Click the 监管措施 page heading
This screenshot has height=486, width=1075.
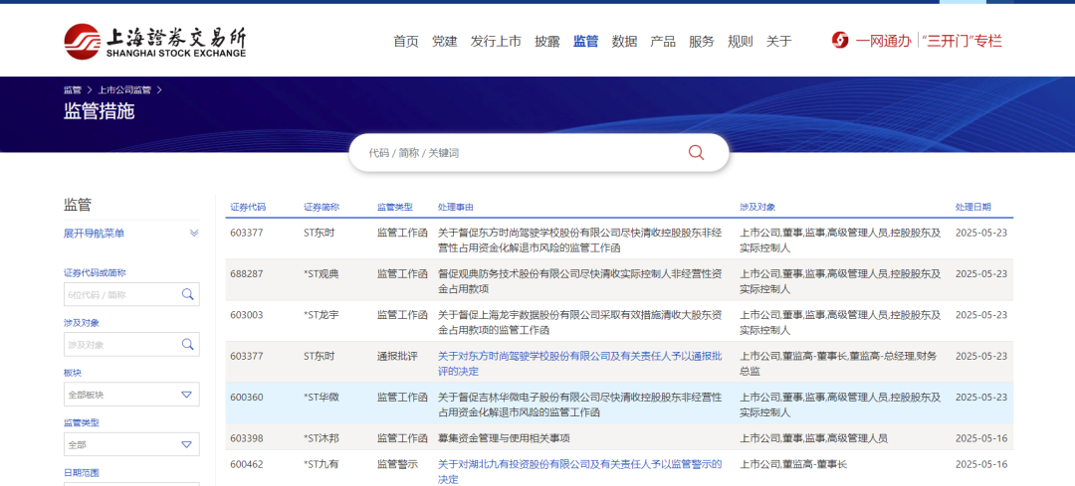click(x=99, y=111)
